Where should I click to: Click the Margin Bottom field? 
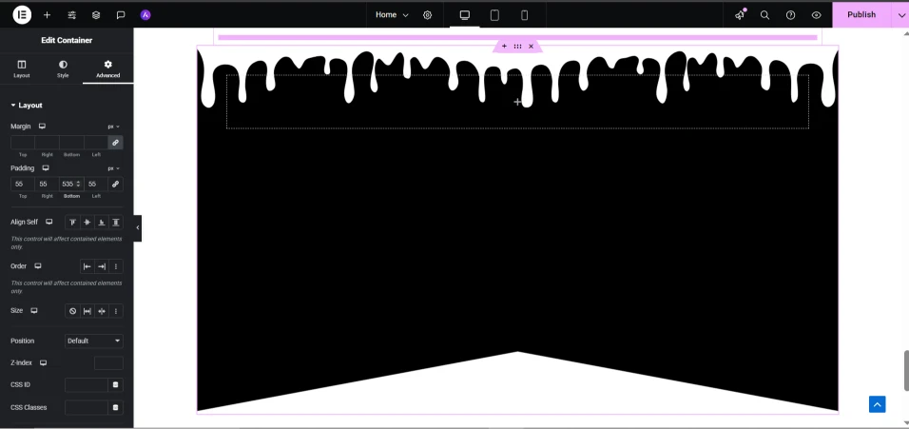(71, 142)
